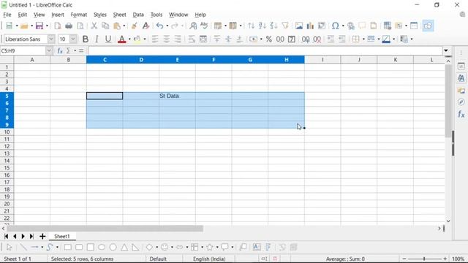Toggle Align Top vertical alignment

217,39
